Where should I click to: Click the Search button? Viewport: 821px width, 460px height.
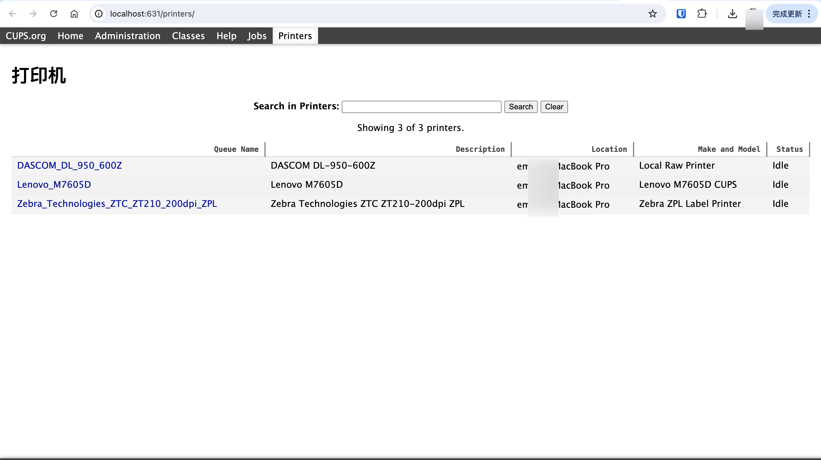pyautogui.click(x=521, y=107)
